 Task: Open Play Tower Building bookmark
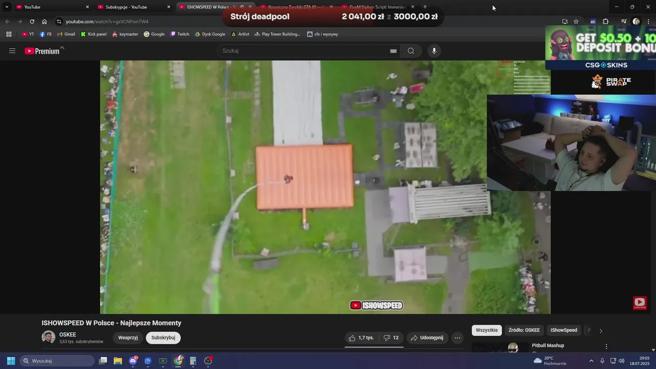coord(277,34)
